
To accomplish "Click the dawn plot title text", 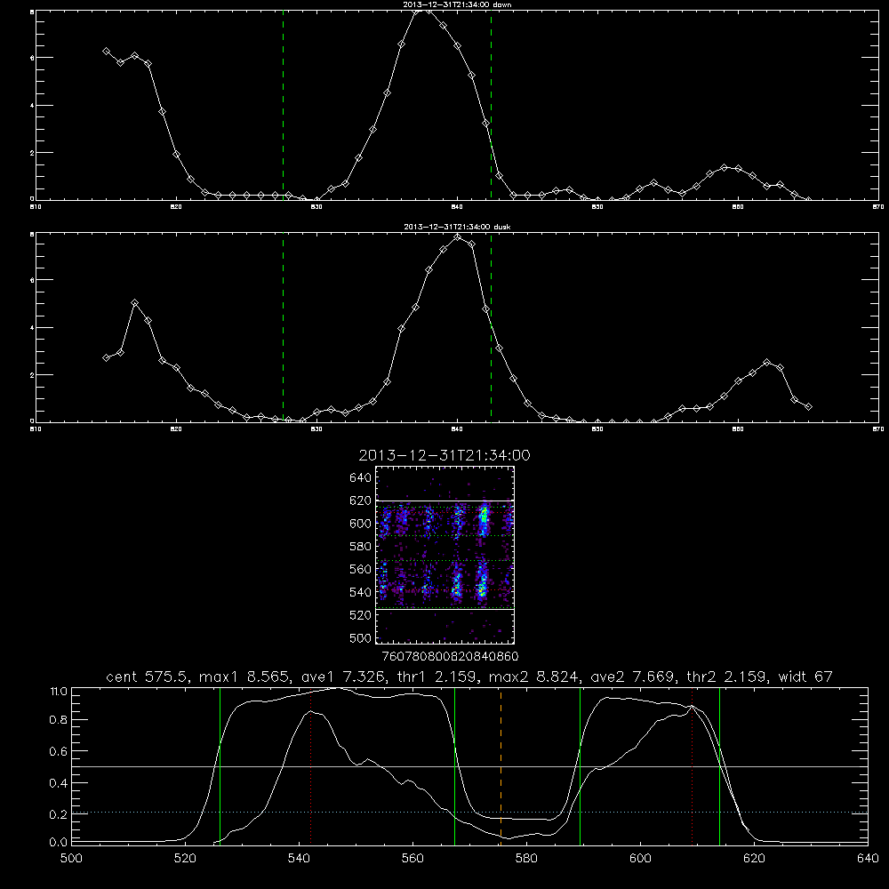I will pos(457,4).
